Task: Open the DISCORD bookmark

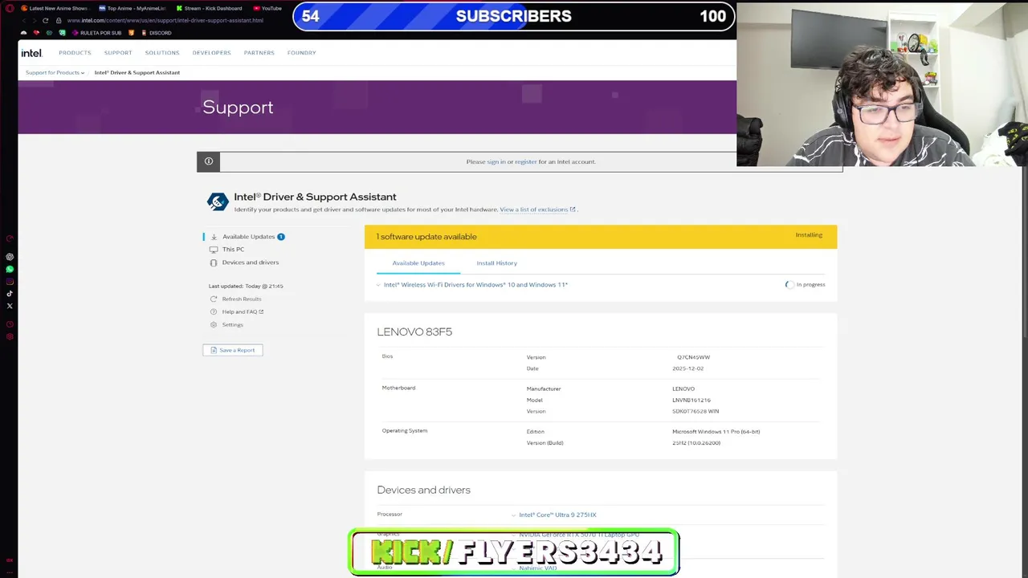Action: click(156, 33)
